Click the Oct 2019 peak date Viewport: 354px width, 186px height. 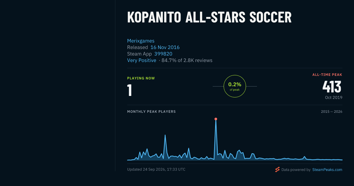pyautogui.click(x=334, y=97)
